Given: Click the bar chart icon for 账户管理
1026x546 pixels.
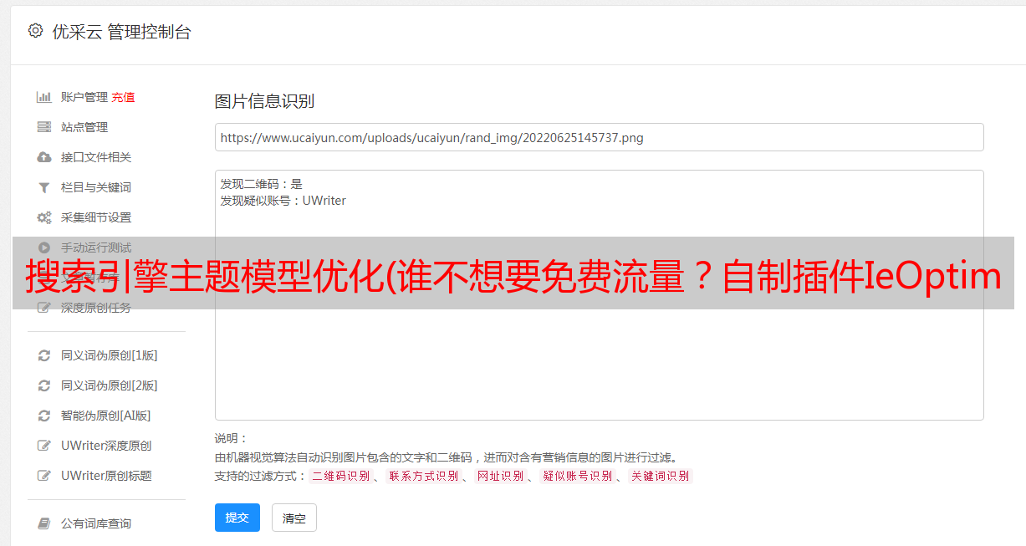Looking at the screenshot, I should point(44,97).
